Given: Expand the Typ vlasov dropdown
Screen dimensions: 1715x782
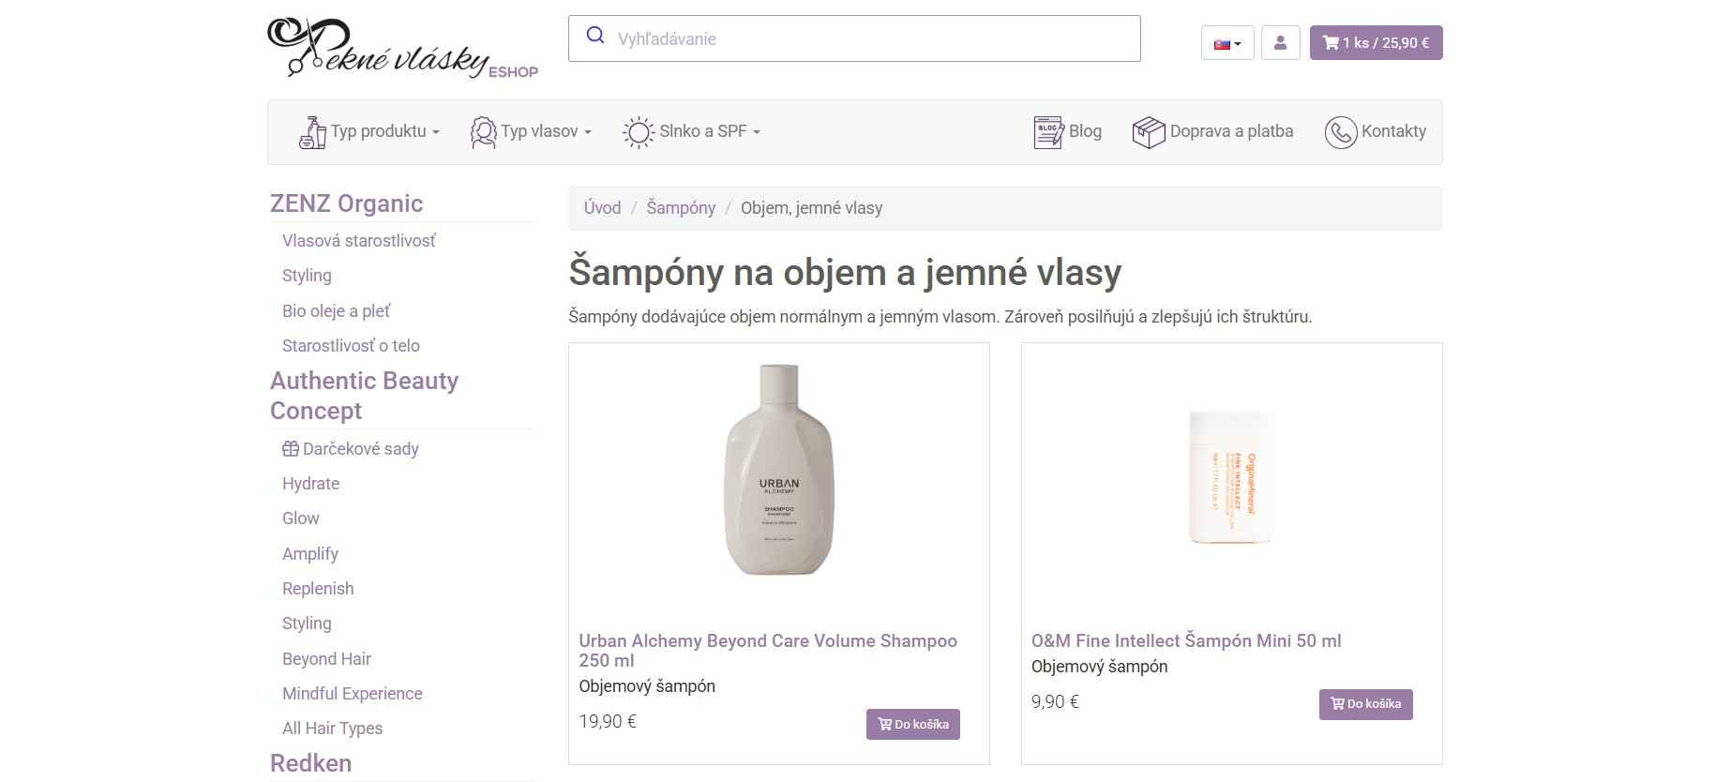Looking at the screenshot, I should coord(530,130).
